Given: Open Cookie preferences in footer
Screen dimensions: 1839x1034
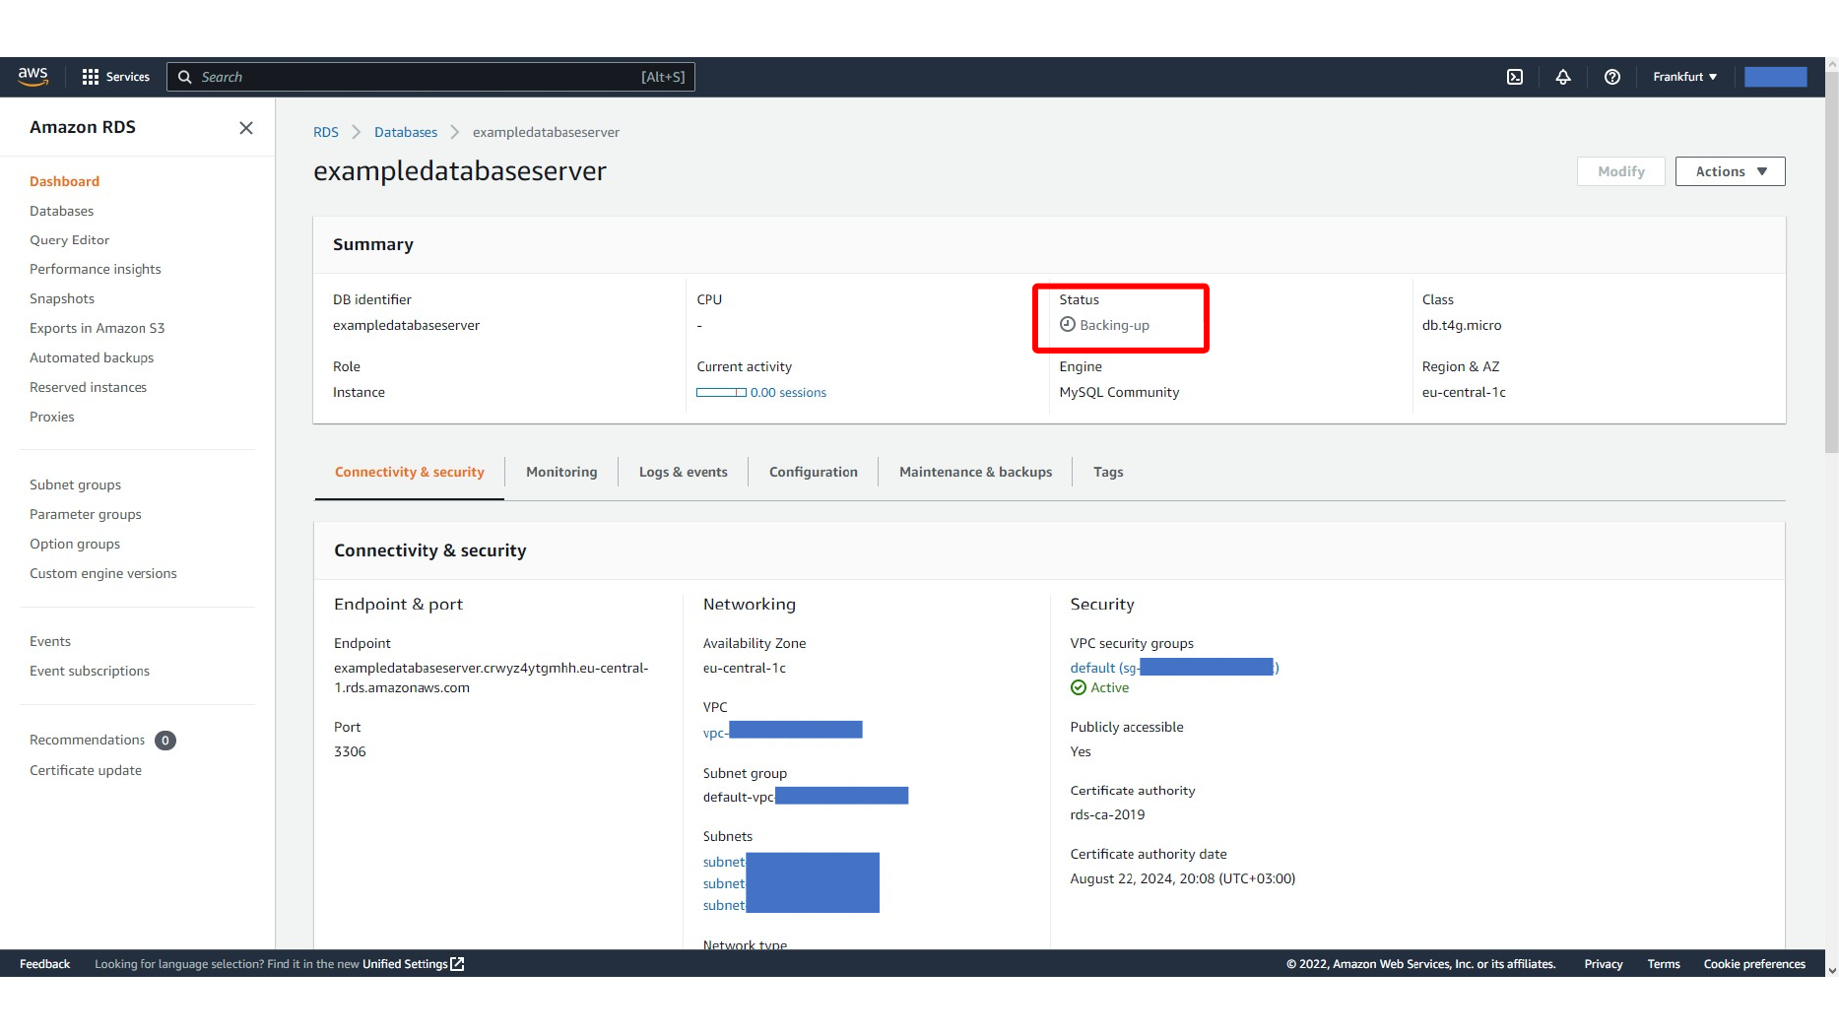Looking at the screenshot, I should 1754,964.
